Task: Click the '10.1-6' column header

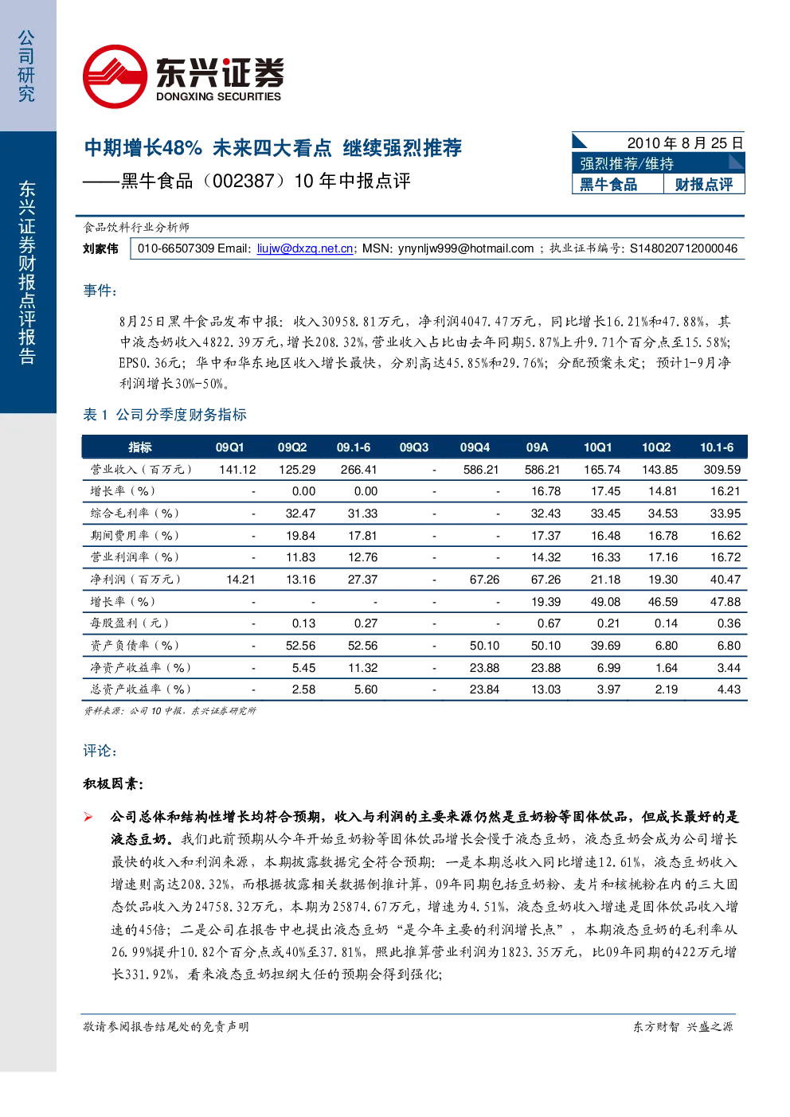Action: coord(717,447)
